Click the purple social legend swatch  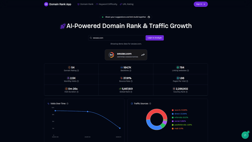[173, 121]
